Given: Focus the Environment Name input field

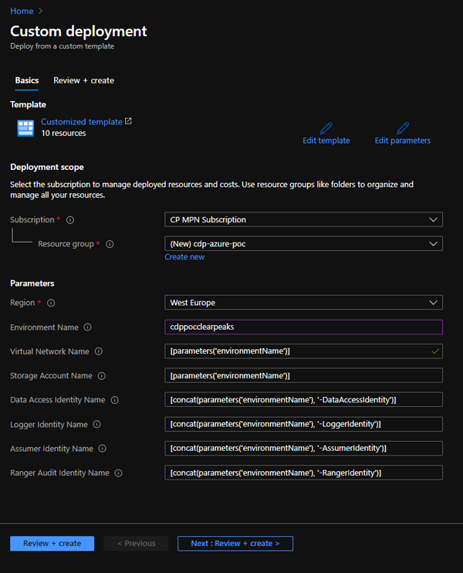Looking at the screenshot, I should (x=303, y=327).
